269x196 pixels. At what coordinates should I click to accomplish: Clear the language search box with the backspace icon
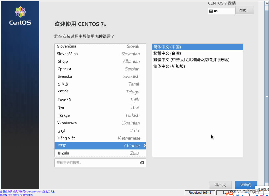tap(142, 163)
